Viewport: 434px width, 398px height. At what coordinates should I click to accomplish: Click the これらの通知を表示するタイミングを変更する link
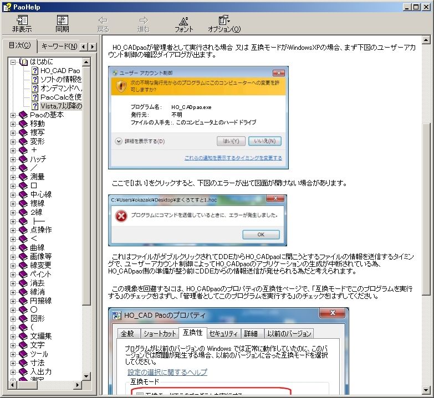(233, 158)
